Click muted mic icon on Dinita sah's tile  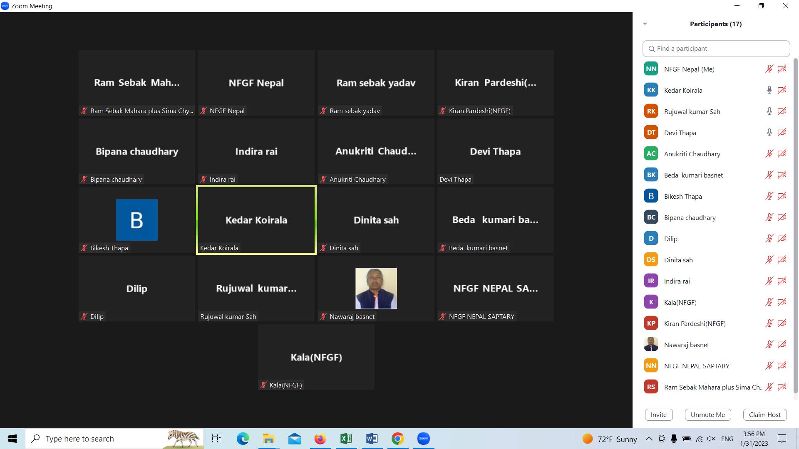point(323,248)
